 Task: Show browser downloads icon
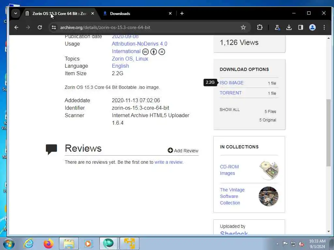(289, 27)
